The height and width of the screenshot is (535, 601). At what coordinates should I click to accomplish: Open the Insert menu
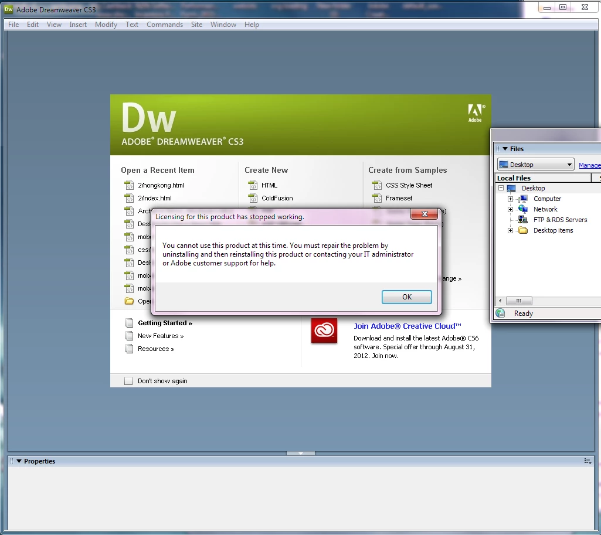pyautogui.click(x=78, y=25)
